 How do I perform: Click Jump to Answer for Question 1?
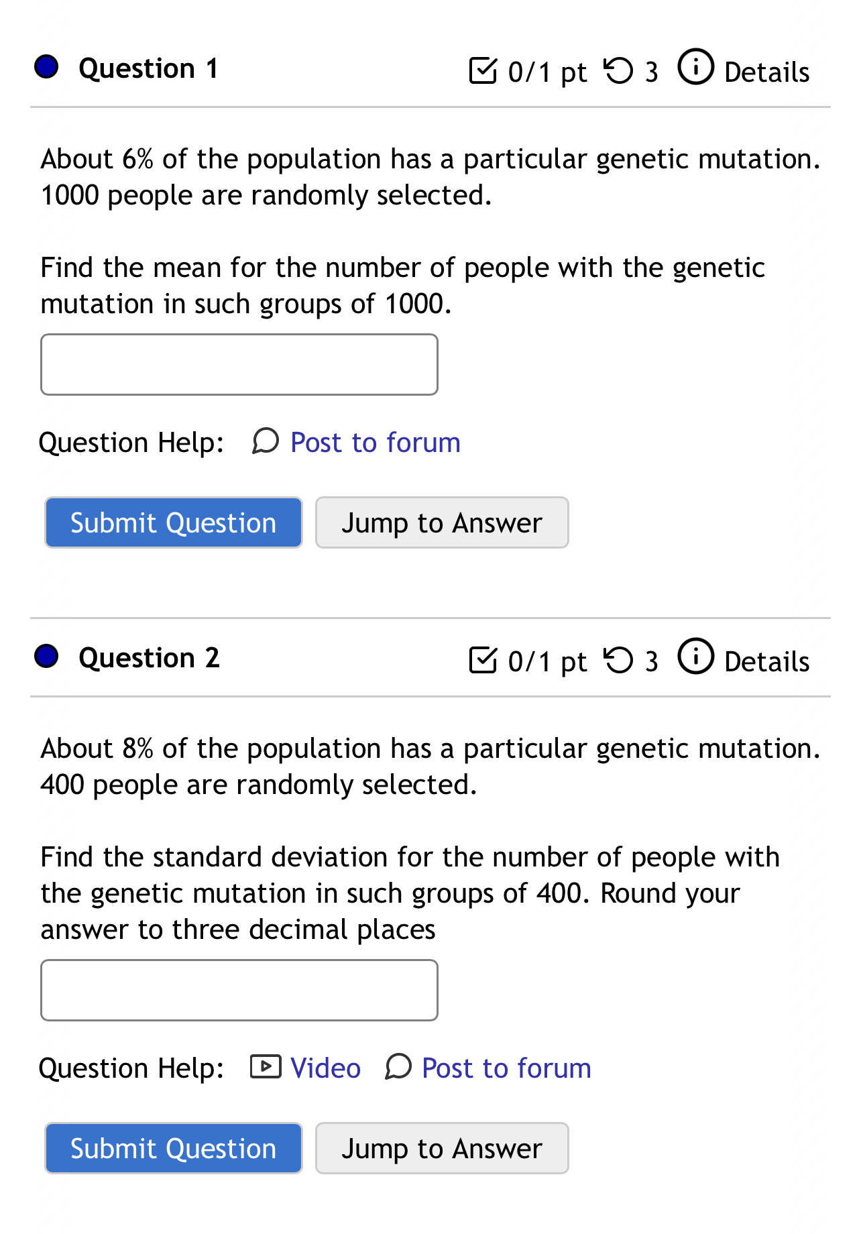[441, 522]
